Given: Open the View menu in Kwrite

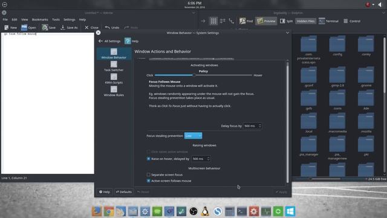Looking at the screenshot, I should click(x=24, y=19).
